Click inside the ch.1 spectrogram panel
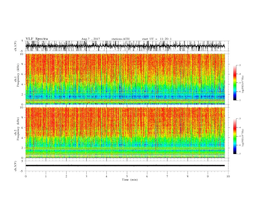 click(125, 79)
